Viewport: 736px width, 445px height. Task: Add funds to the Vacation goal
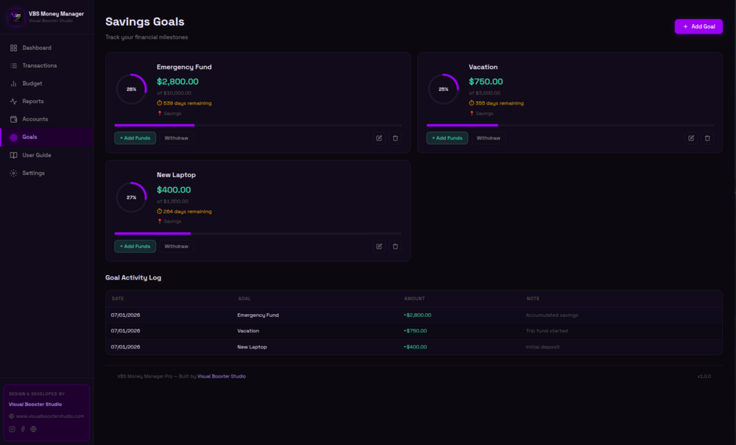point(447,138)
